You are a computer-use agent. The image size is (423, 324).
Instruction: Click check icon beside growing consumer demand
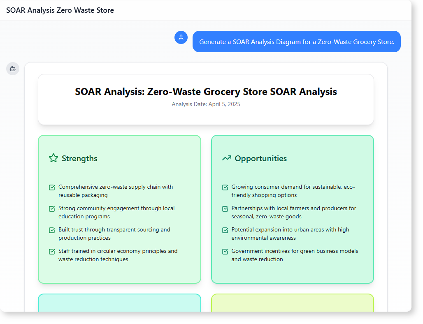(x=225, y=187)
